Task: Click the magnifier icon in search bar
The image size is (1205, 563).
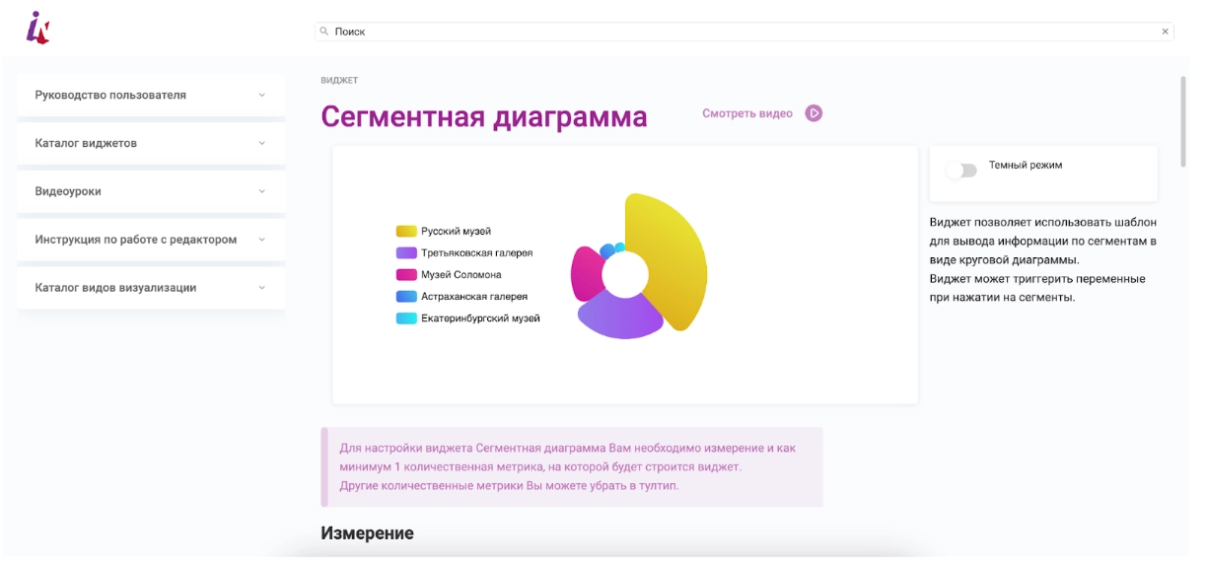Action: [x=324, y=32]
